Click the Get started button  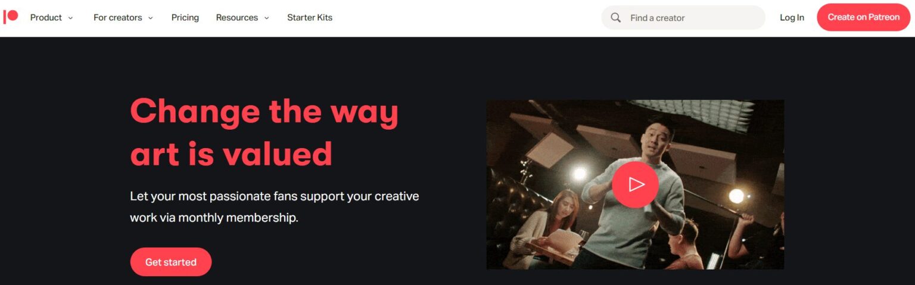click(171, 262)
